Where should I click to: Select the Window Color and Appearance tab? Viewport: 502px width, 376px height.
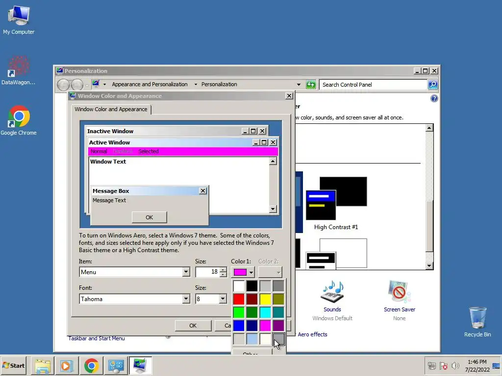111,109
